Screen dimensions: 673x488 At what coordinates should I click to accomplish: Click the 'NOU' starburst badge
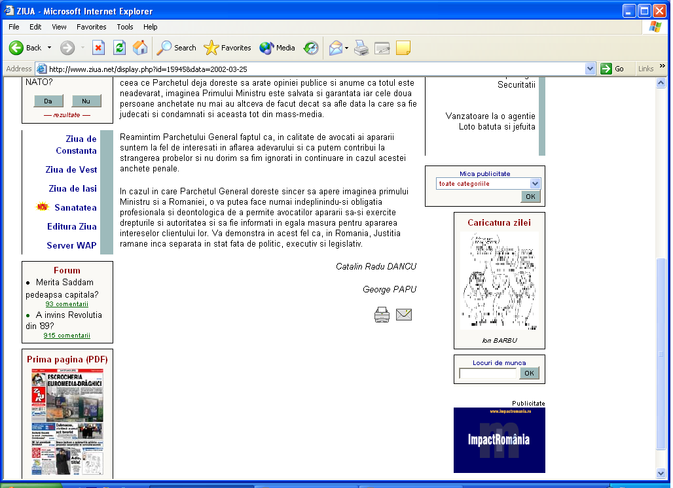point(42,207)
